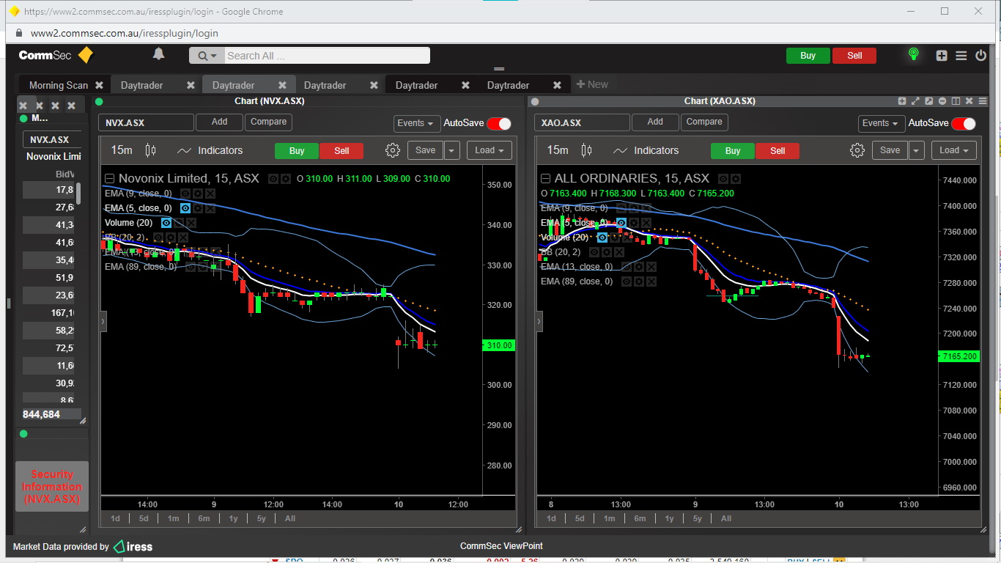Image resolution: width=1001 pixels, height=563 pixels.
Task: Open Load dropdown in NVX chart
Action: 489,150
